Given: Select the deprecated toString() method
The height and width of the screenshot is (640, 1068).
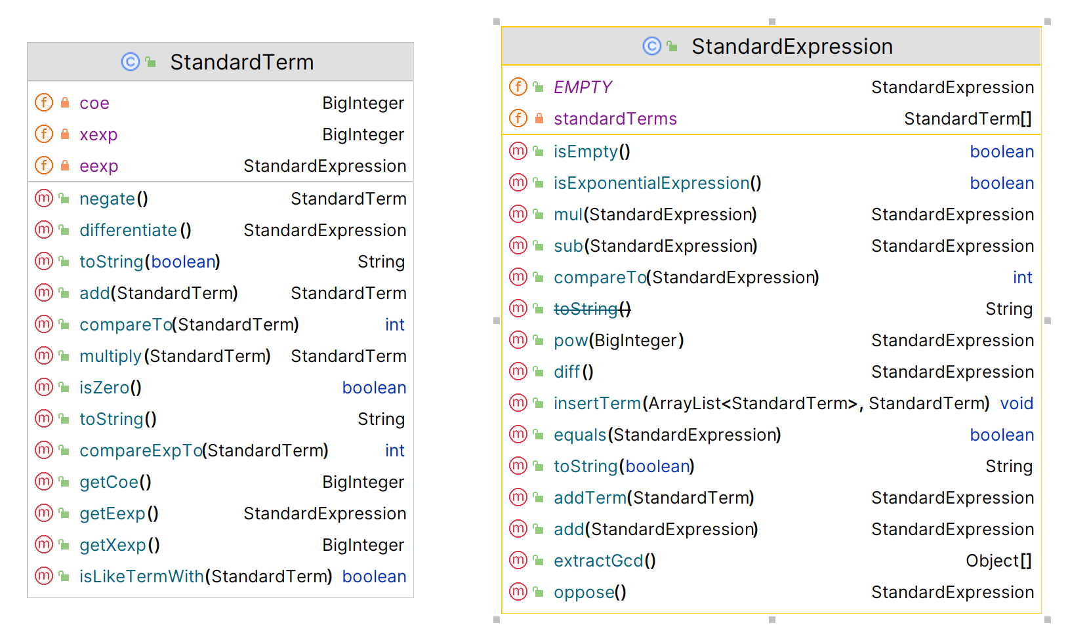Looking at the screenshot, I should click(592, 309).
